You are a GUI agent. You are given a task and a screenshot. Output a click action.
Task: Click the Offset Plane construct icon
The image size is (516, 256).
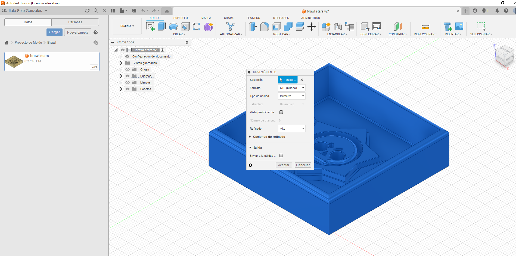tap(398, 27)
